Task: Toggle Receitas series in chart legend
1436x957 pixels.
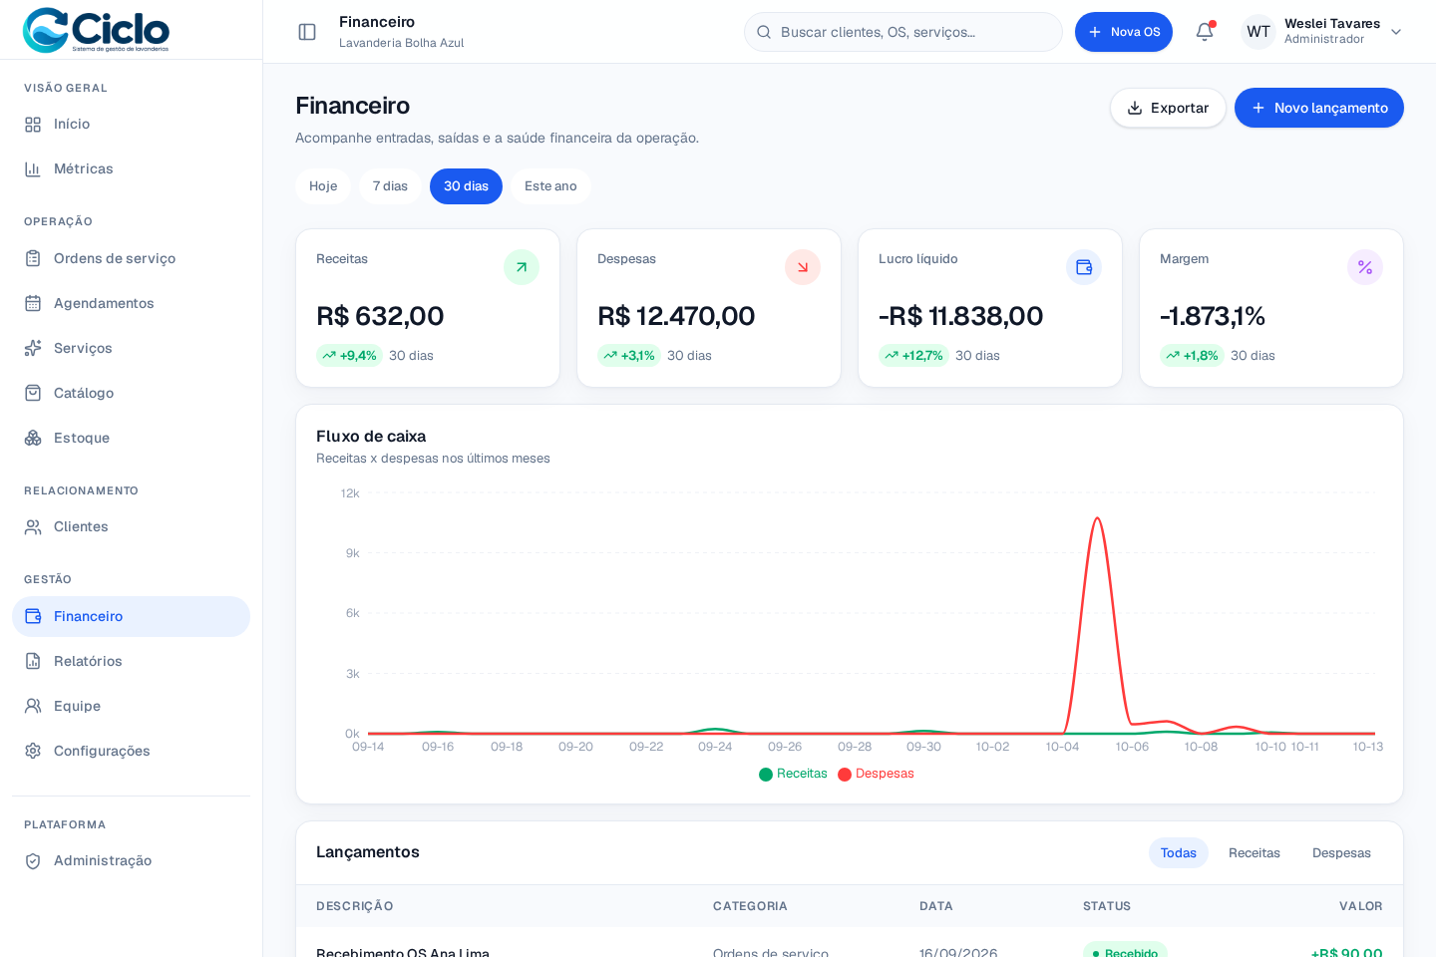Action: pyautogui.click(x=793, y=774)
